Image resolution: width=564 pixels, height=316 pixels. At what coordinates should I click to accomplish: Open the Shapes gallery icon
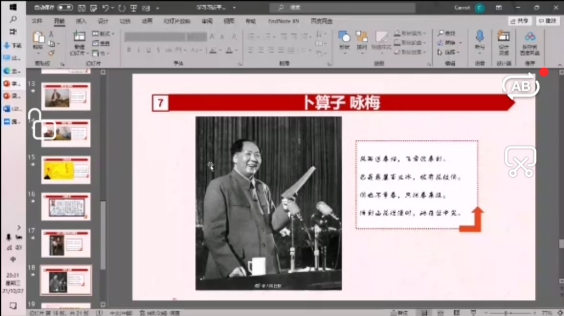pyautogui.click(x=344, y=38)
